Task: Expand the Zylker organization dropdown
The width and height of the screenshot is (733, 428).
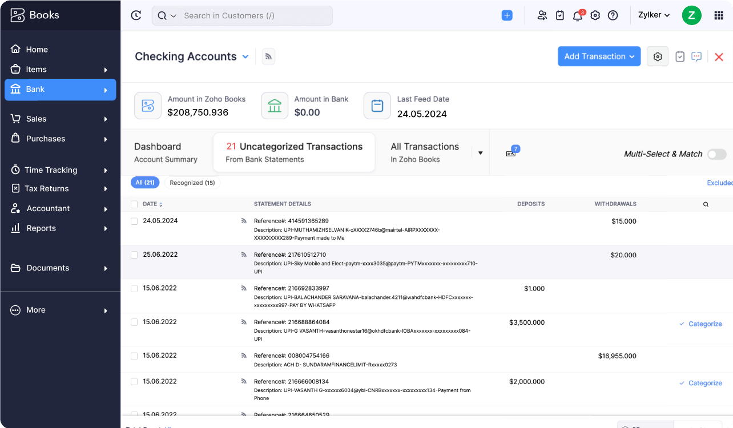Action: click(x=654, y=15)
